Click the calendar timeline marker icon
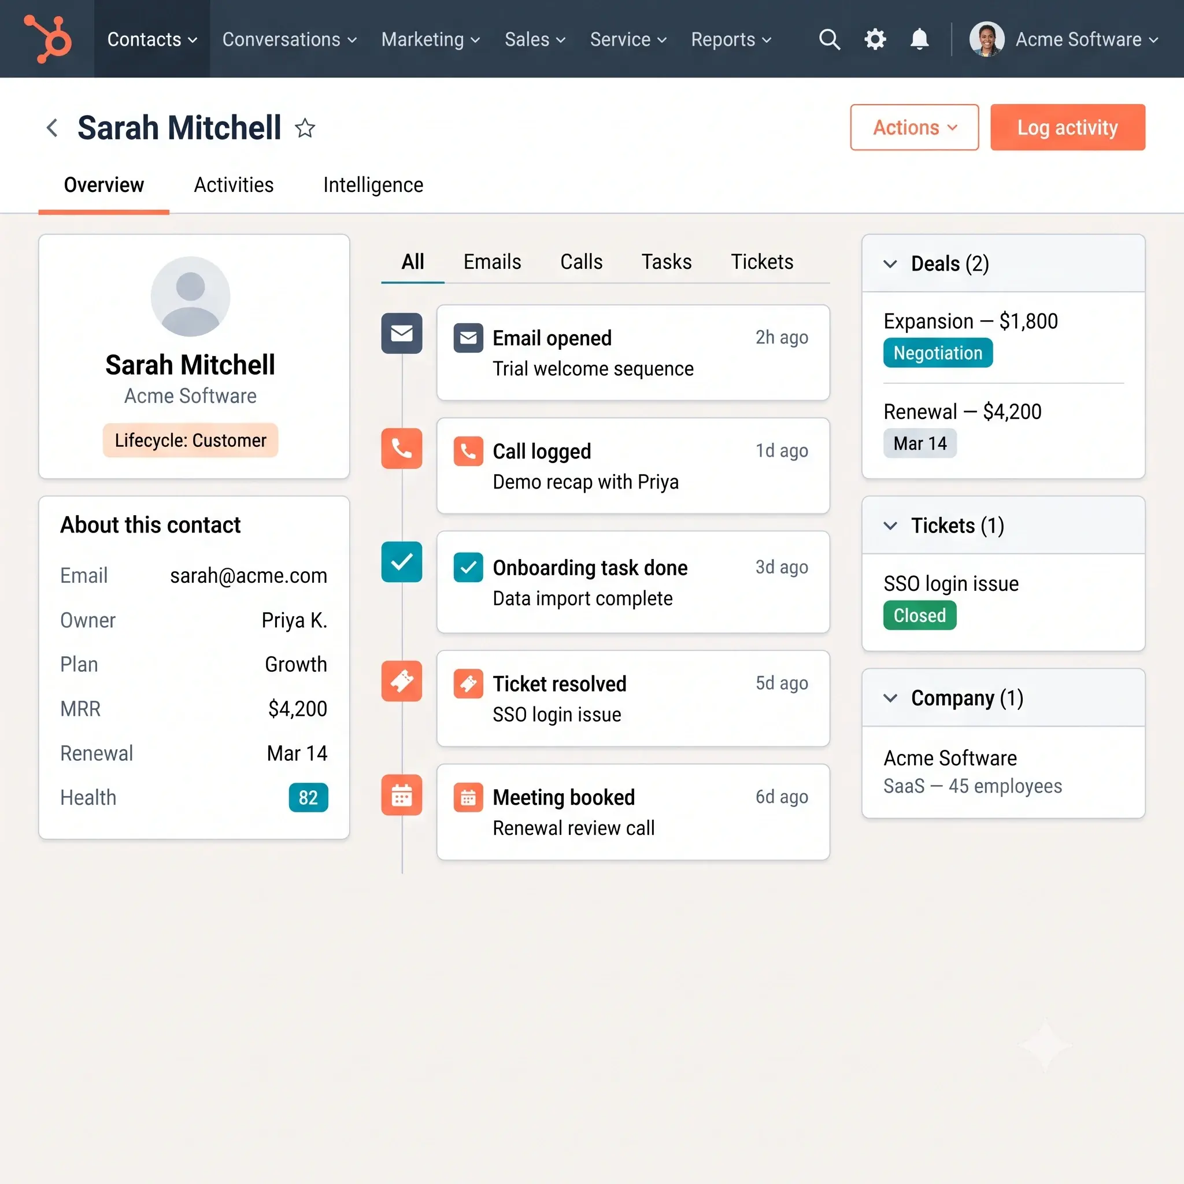Viewport: 1184px width, 1184px height. point(401,795)
